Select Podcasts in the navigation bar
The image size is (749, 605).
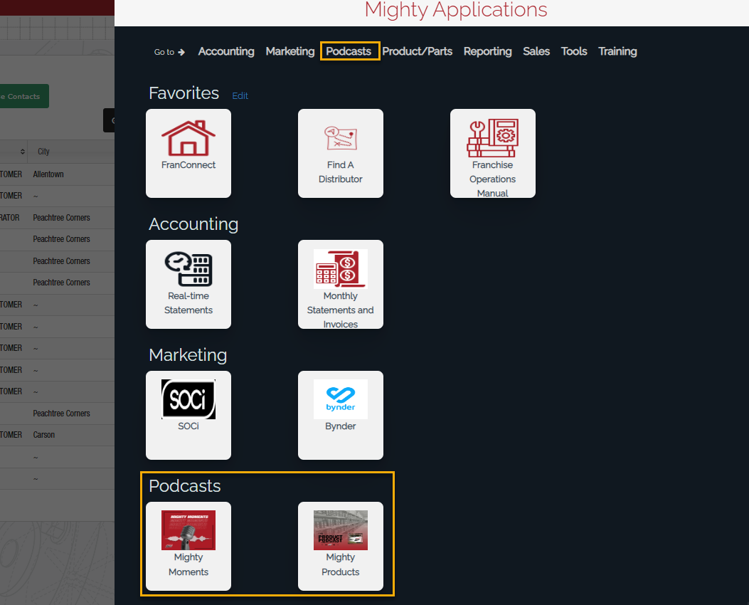pos(349,51)
